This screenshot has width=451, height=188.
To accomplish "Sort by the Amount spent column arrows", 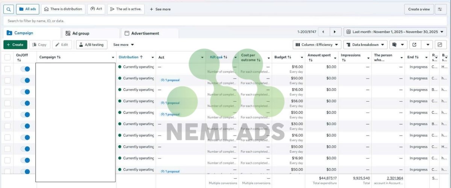I will coord(310,60).
